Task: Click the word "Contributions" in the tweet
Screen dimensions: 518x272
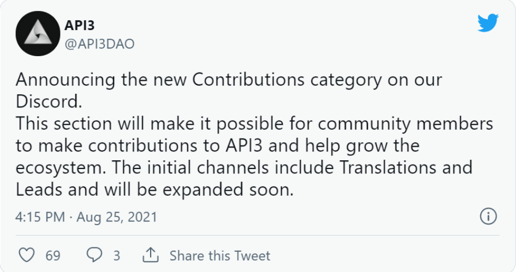Action: click(x=249, y=80)
